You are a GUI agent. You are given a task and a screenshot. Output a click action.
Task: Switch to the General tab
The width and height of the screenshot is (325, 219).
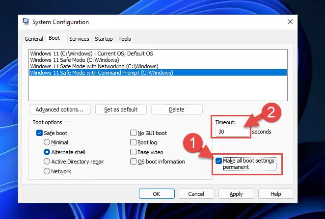coord(34,39)
